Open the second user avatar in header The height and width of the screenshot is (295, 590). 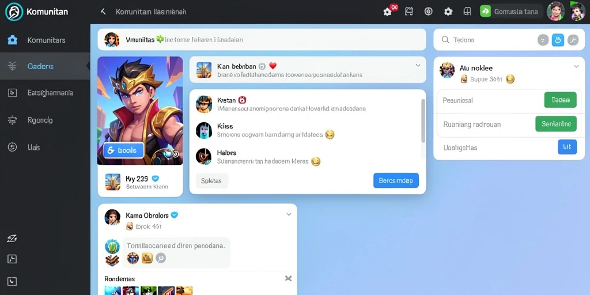(x=577, y=12)
